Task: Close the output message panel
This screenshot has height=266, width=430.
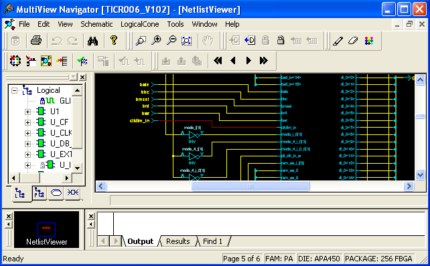Action: coord(91,216)
